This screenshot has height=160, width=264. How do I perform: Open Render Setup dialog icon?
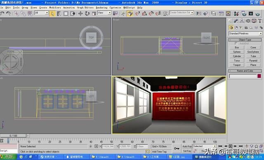(244, 14)
